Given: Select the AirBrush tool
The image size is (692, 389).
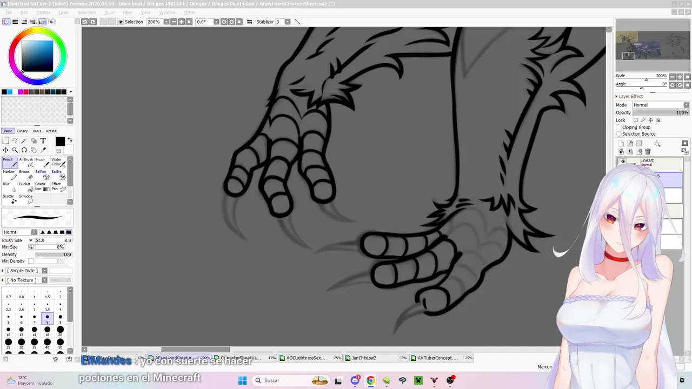Looking at the screenshot, I should tap(26, 163).
